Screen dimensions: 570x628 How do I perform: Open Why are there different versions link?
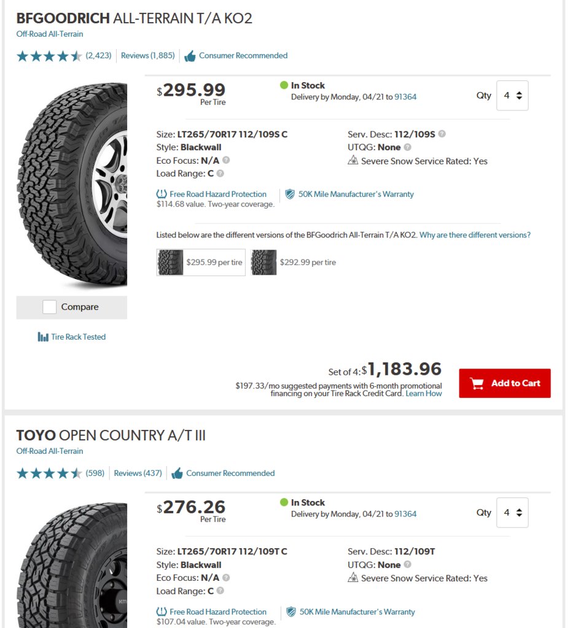(475, 235)
